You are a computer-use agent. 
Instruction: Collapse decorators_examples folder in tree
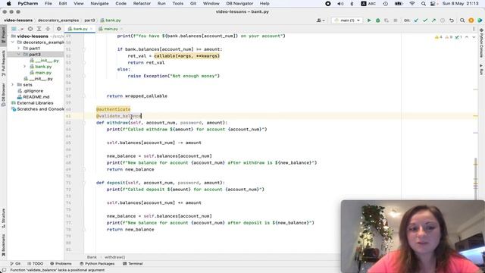point(13,42)
